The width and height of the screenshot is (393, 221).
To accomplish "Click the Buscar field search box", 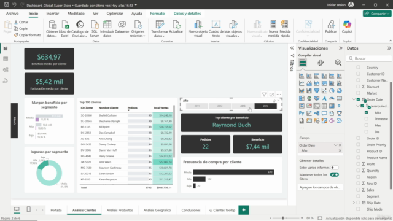I will [369, 58].
